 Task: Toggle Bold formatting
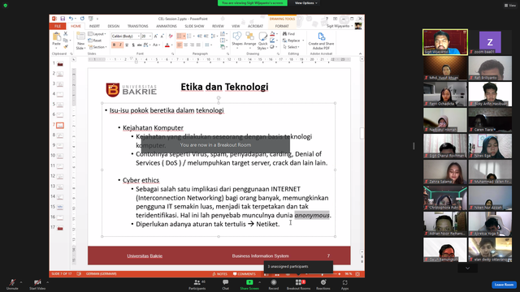click(114, 45)
